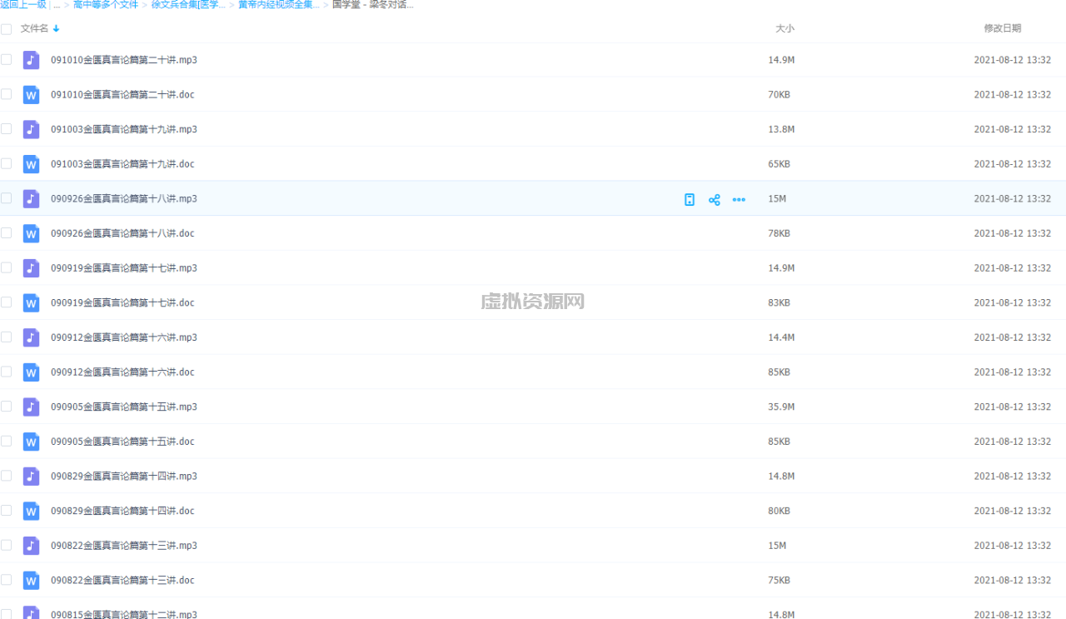This screenshot has width=1066, height=619.
Task: Click the Word icon of 第二十讲.doc
Action: (31, 95)
